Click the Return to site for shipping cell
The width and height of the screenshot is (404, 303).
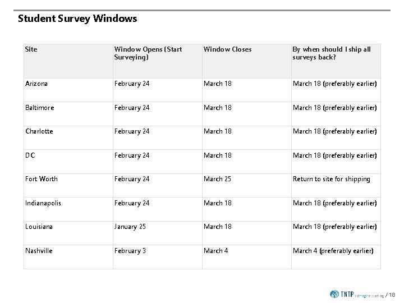332,179
